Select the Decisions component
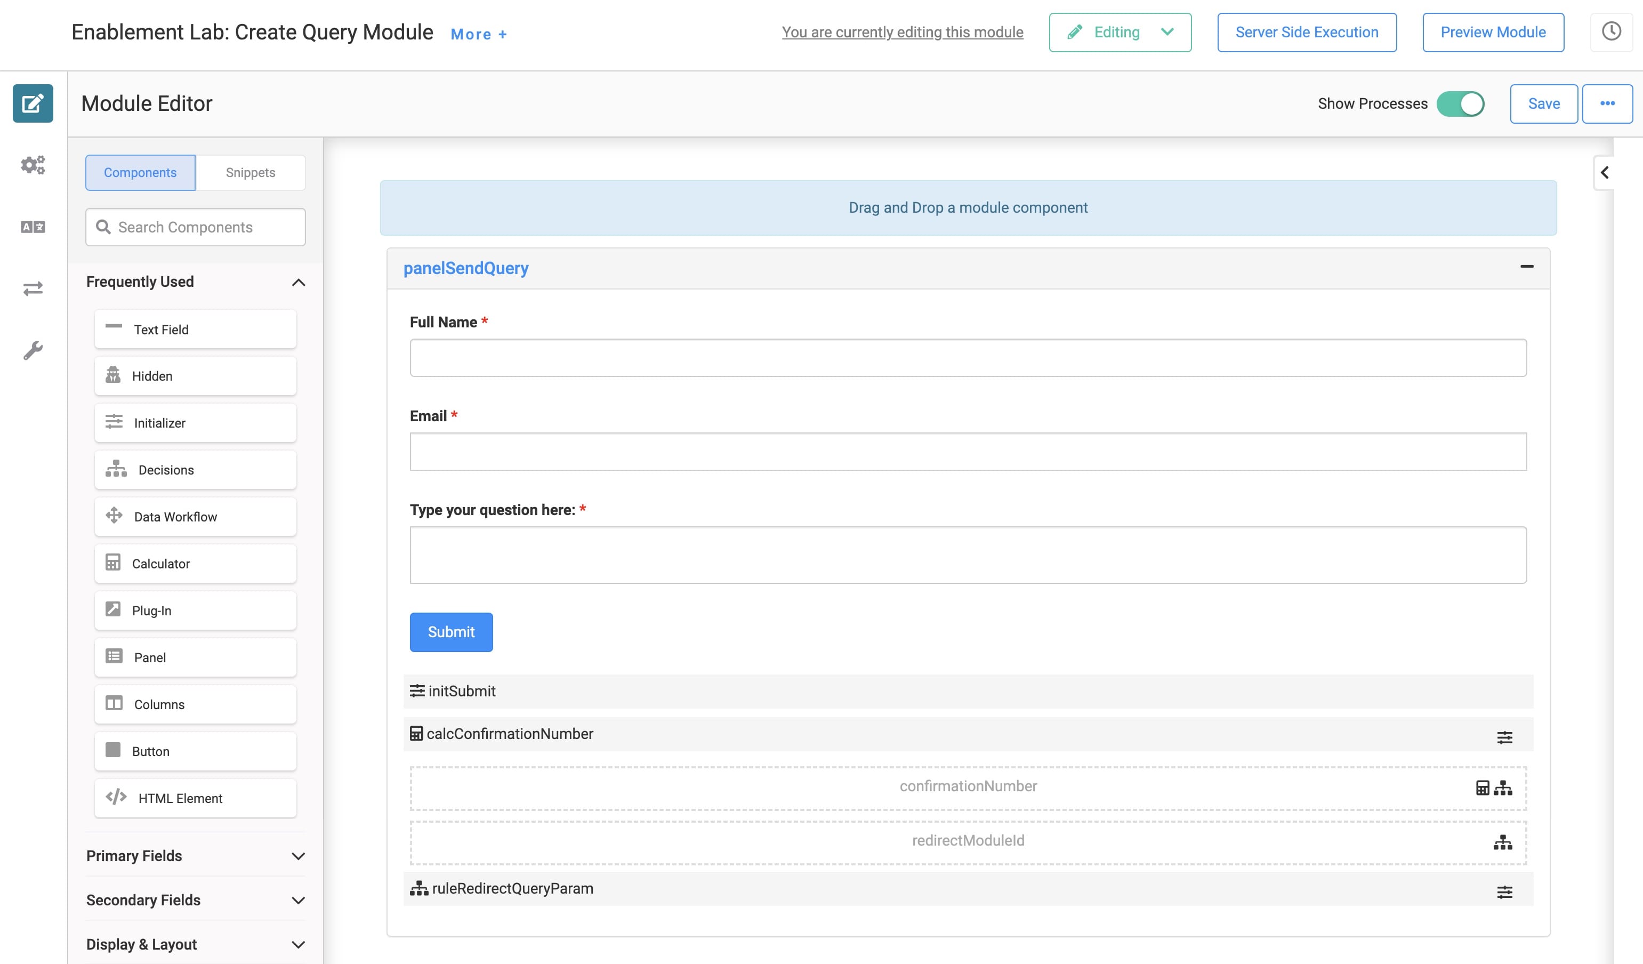 tap(196, 470)
